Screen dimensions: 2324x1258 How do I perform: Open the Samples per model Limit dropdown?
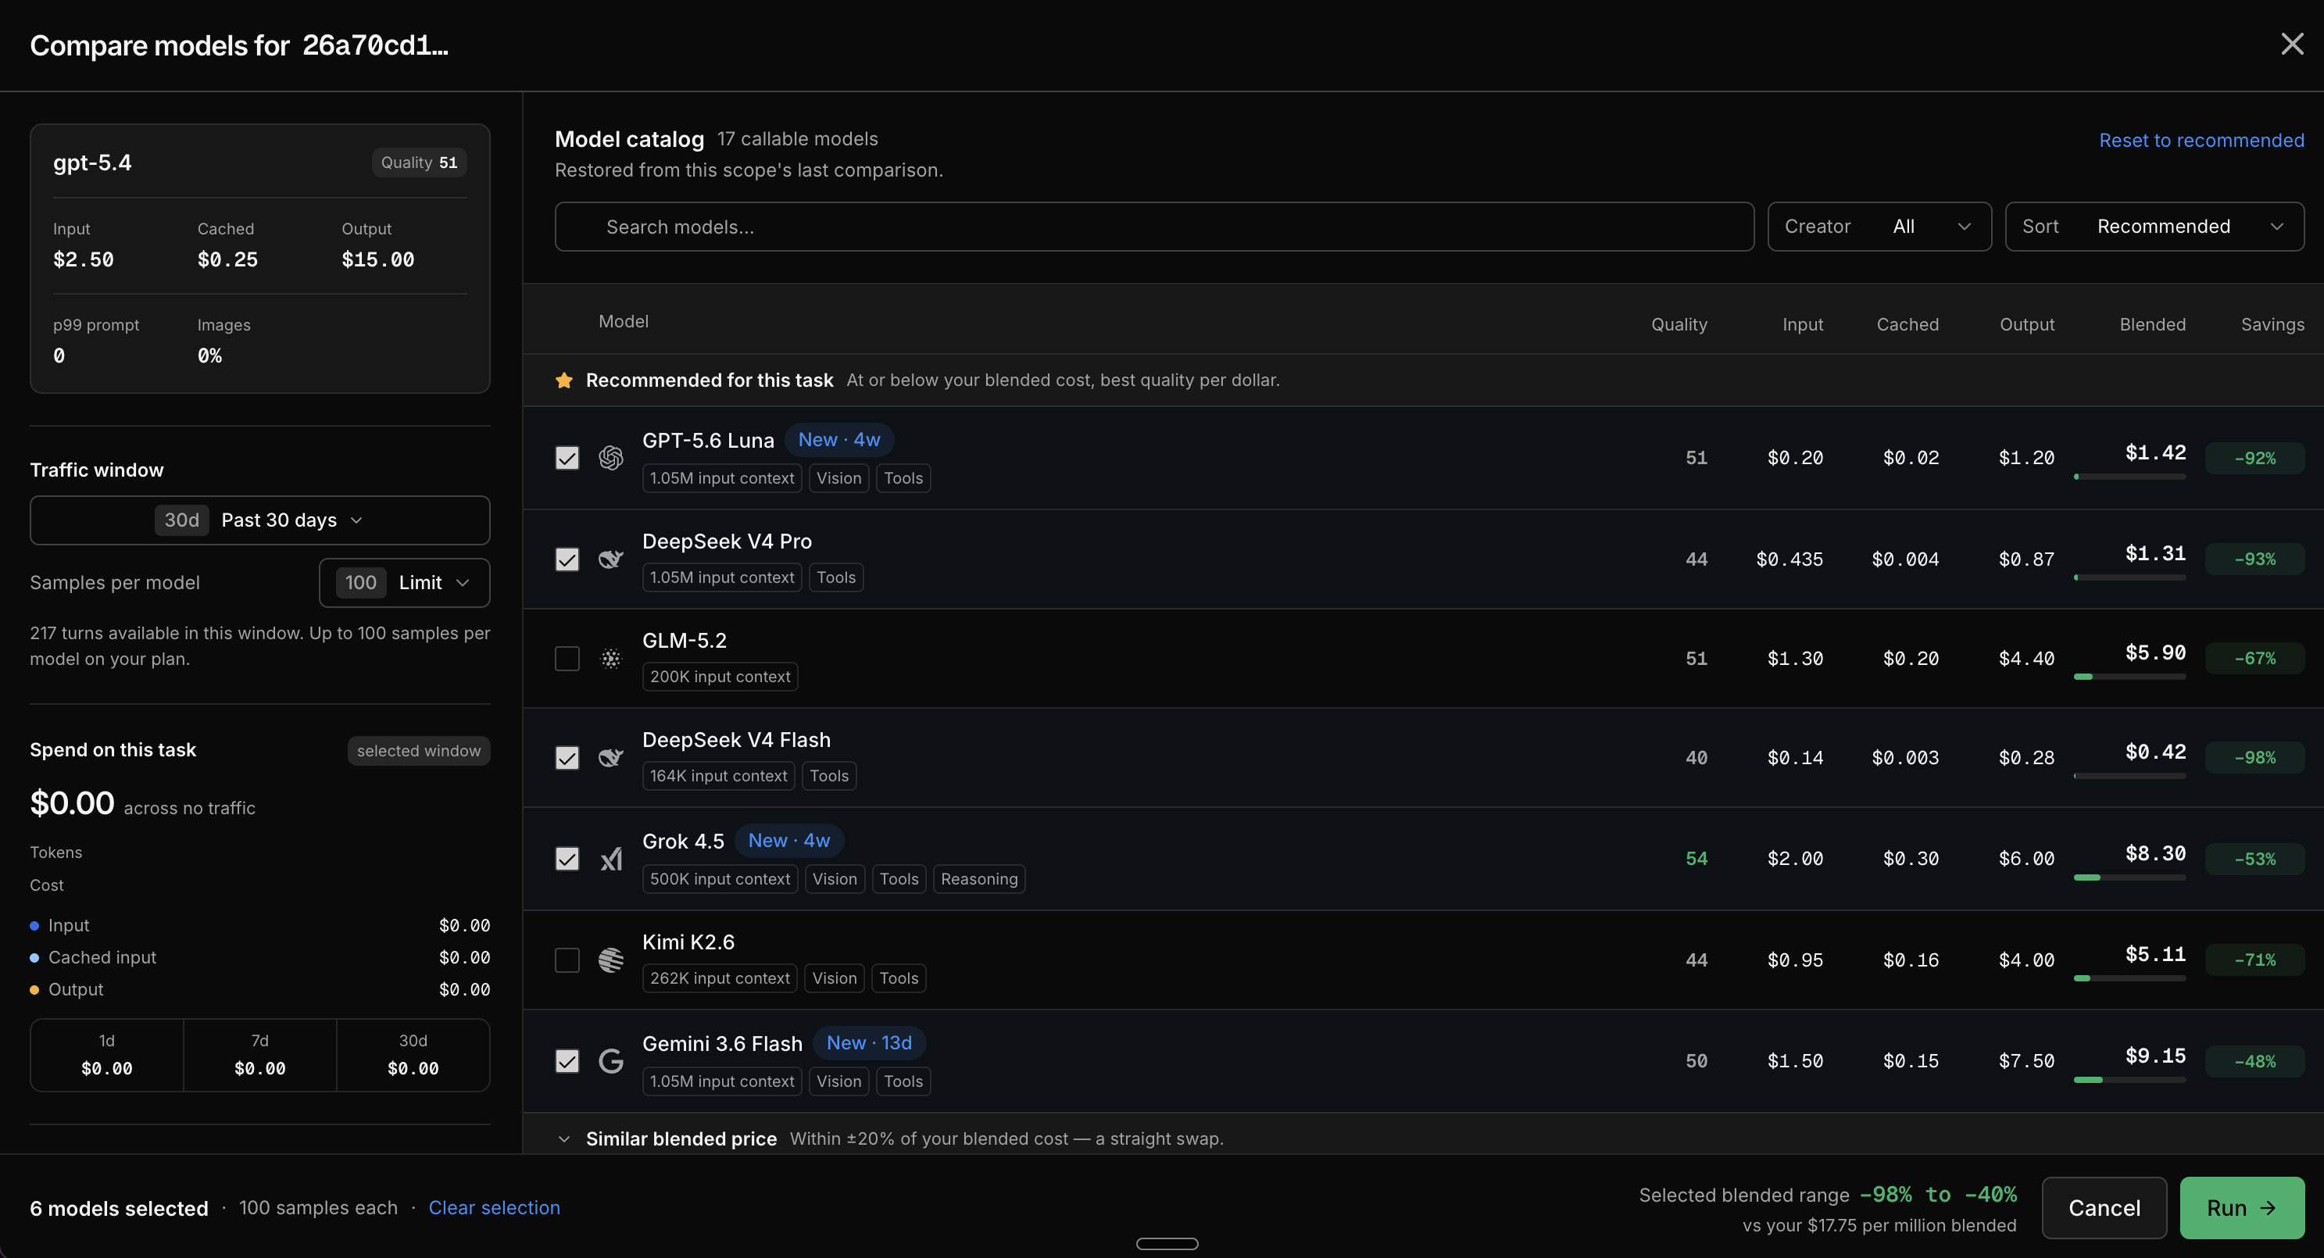[x=404, y=583]
